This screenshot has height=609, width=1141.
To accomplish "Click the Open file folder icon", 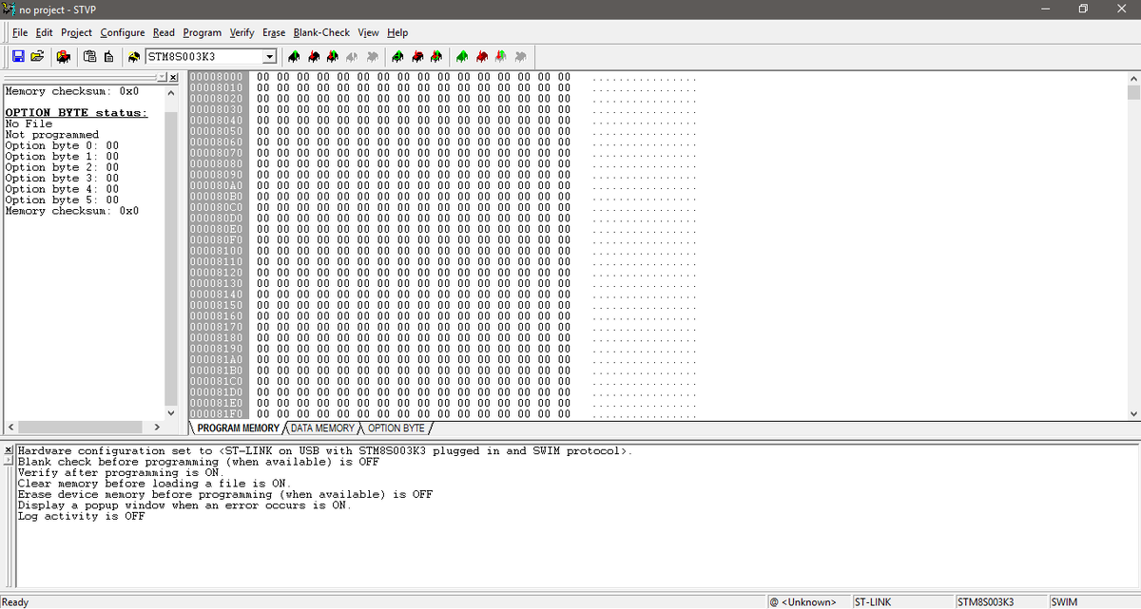I will [38, 56].
